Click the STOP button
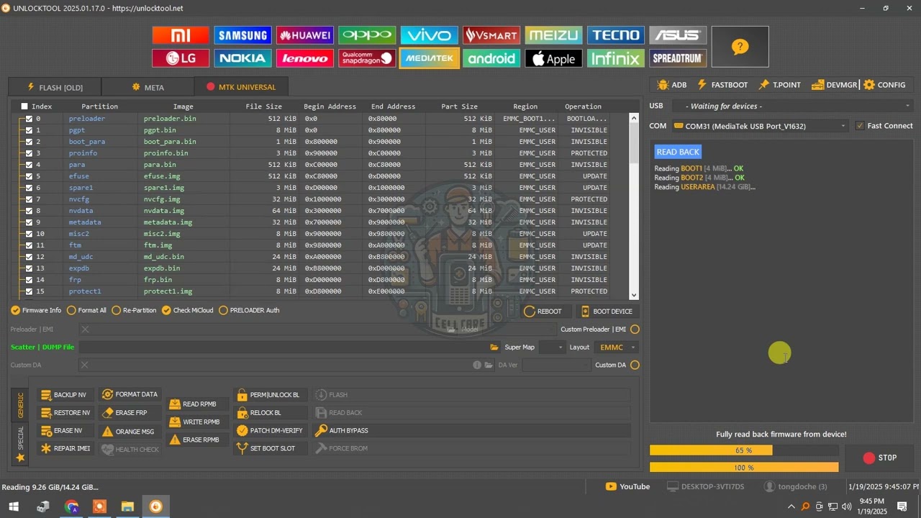921x518 pixels. [879, 458]
